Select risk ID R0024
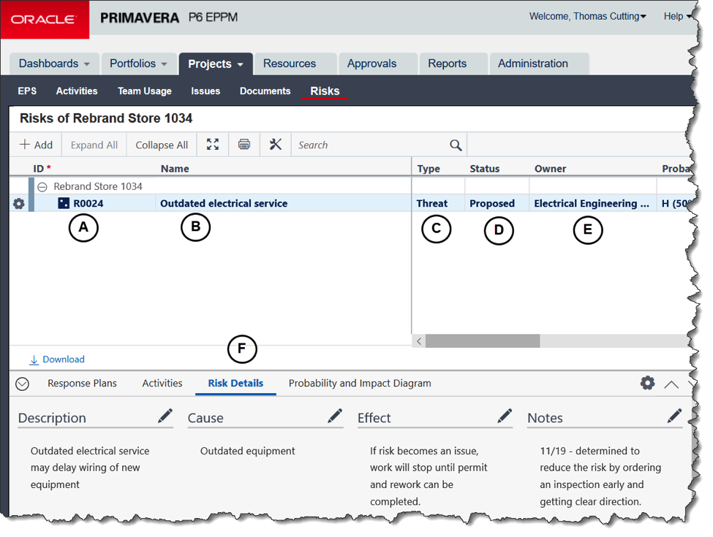The image size is (713, 537). (88, 204)
